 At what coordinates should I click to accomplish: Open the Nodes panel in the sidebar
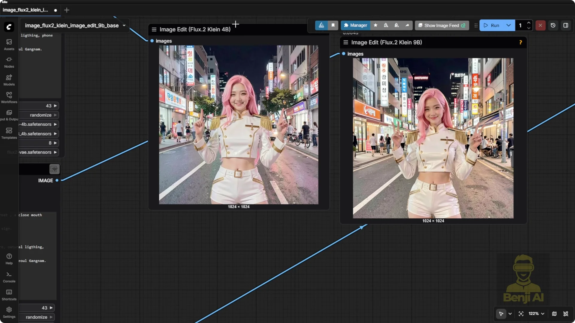[9, 62]
